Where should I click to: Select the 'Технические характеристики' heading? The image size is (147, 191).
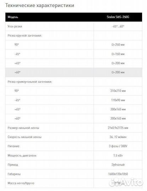(x=40, y=5)
